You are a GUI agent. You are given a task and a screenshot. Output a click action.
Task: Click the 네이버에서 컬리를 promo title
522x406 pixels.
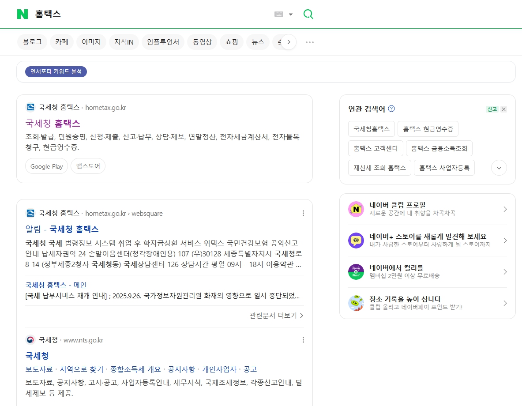point(396,268)
